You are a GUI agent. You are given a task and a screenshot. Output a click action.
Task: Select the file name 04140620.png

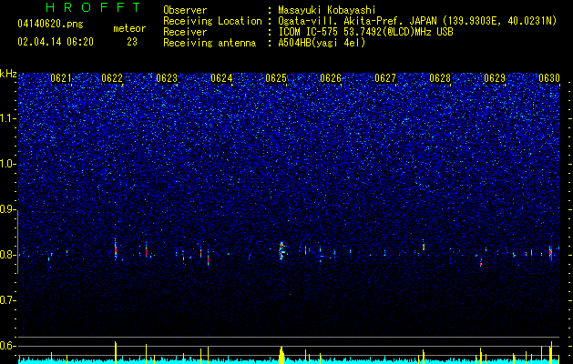50,24
